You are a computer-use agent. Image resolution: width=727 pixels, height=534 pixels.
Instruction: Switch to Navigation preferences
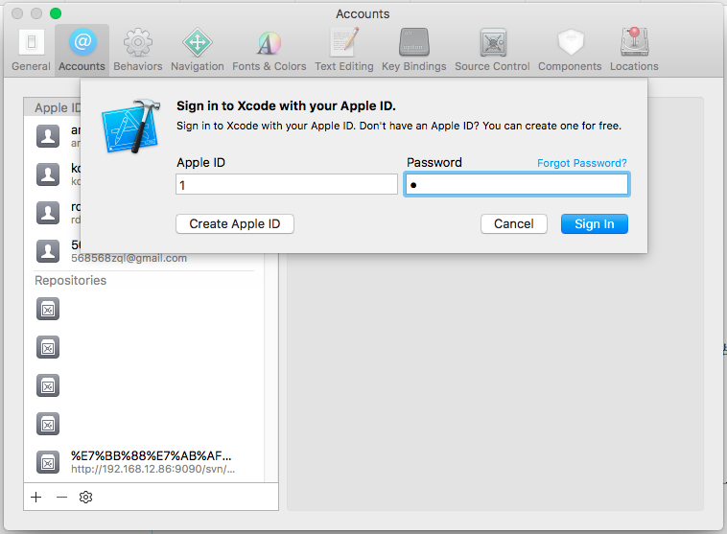(197, 50)
